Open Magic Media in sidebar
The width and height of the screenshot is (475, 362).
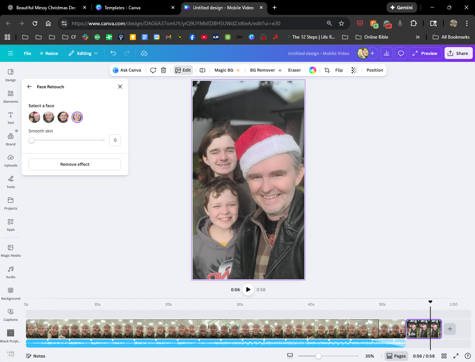tap(11, 250)
